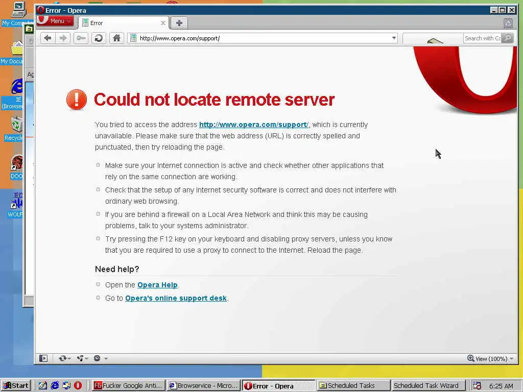Switch to Error - Opera taskbar button
This screenshot has width=523, height=392.
click(x=278, y=386)
